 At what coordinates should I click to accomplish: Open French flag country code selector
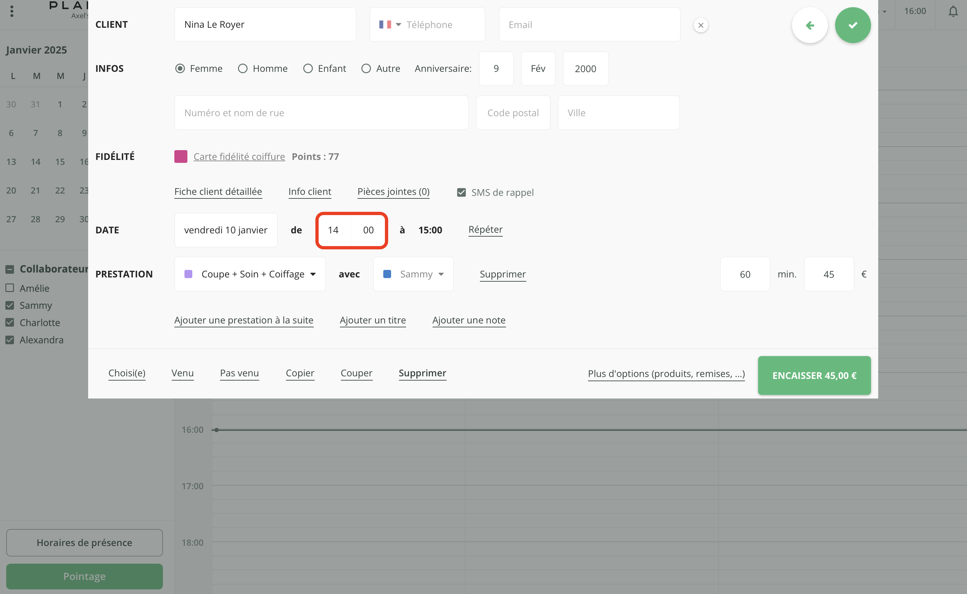(x=389, y=25)
